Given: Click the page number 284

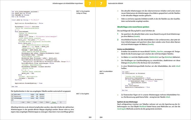Looking at the screenshot, I should click(x=101, y=117).
